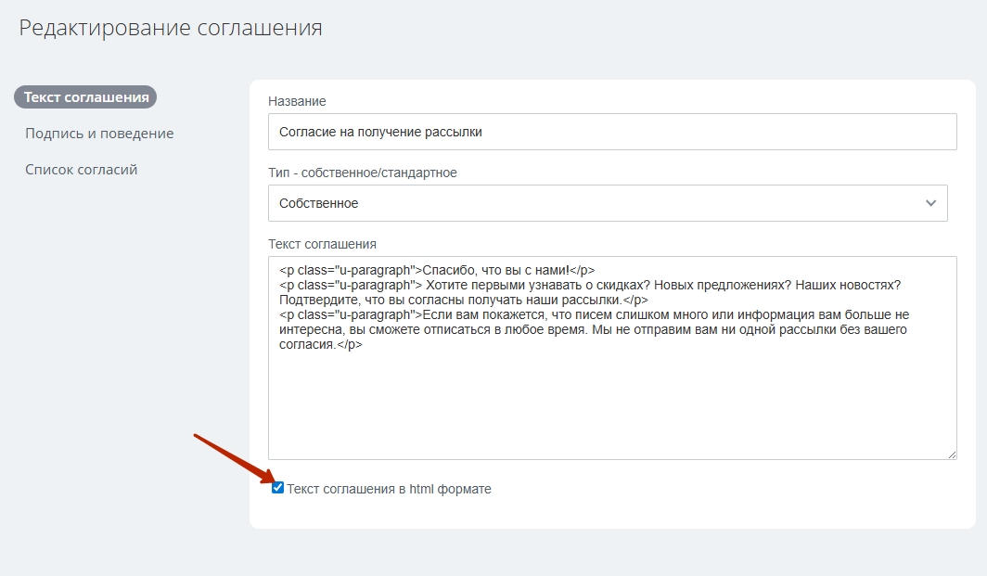Grab the textarea resize handle corner
Screen dimensions: 987x576
[x=951, y=454]
